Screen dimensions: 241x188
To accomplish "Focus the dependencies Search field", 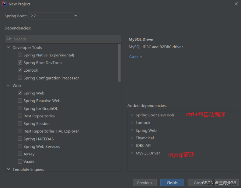I will click(x=63, y=39).
